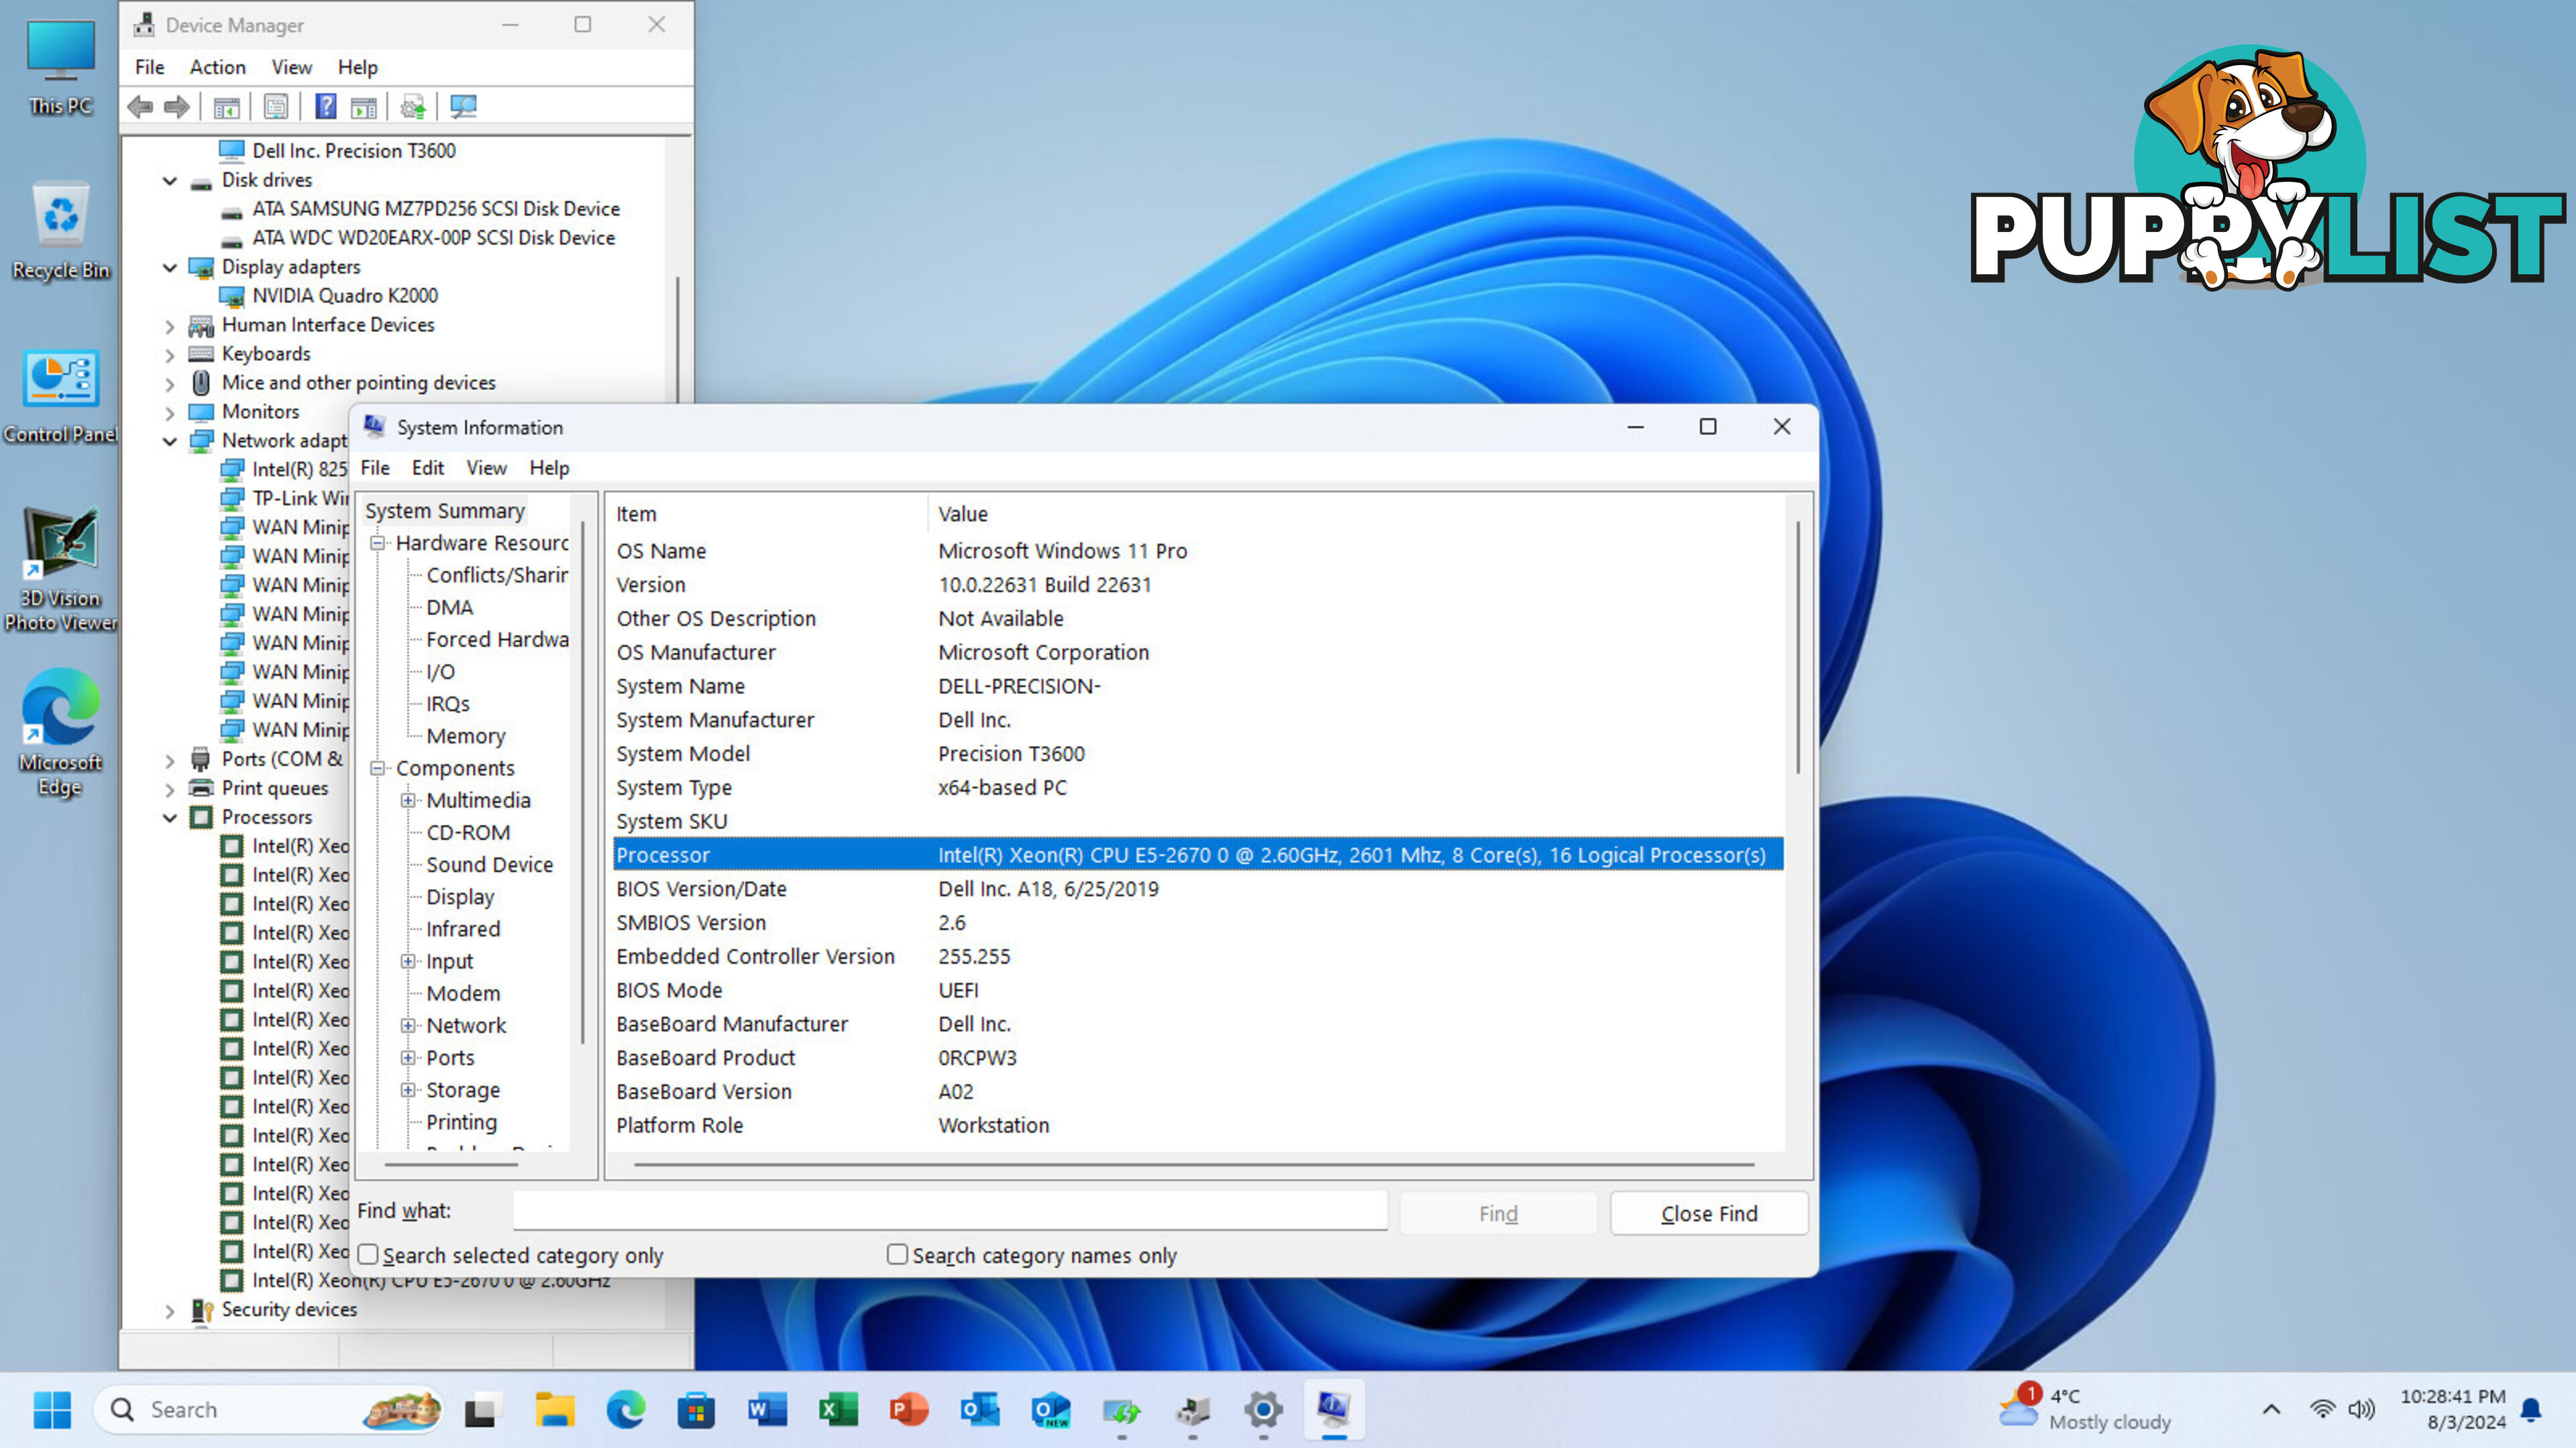Select the 3D Vision Photo Viewer shortcut
The width and height of the screenshot is (2576, 1448).
pos(60,570)
